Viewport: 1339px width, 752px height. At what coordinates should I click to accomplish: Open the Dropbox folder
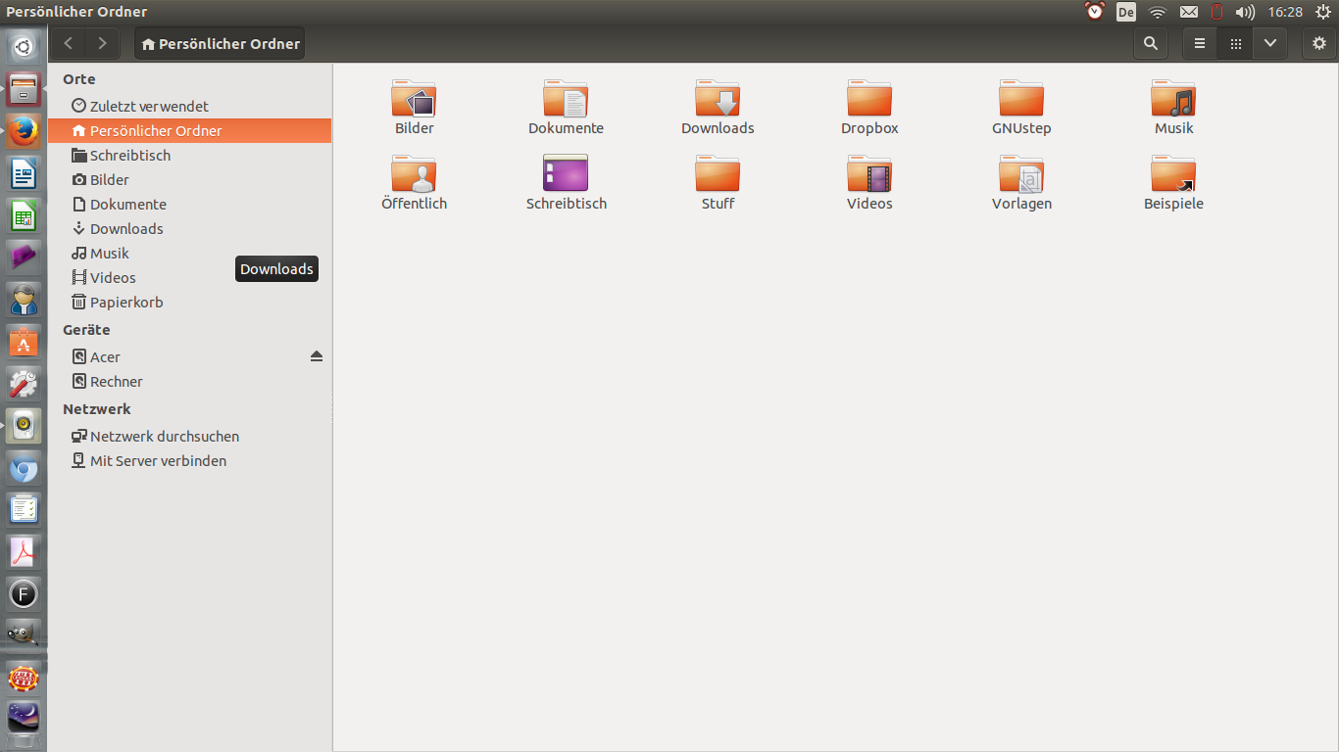click(869, 100)
